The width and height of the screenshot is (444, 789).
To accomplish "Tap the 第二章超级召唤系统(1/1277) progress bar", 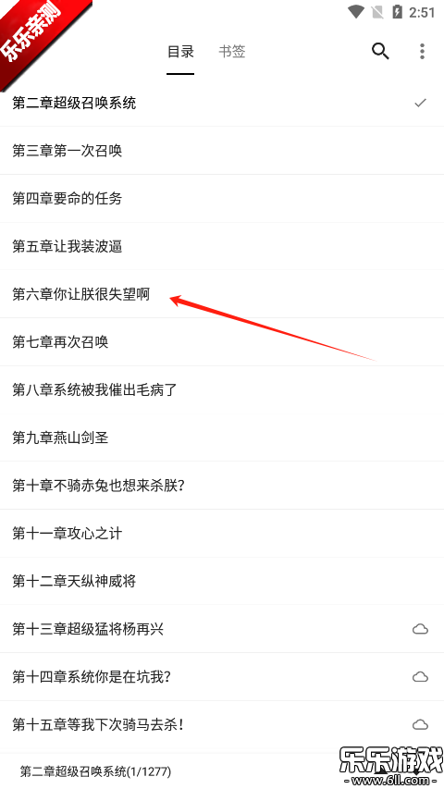I will click(222, 771).
